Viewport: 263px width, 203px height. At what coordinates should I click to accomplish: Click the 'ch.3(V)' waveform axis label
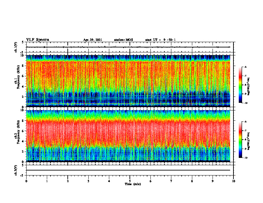pyautogui.click(x=16, y=170)
